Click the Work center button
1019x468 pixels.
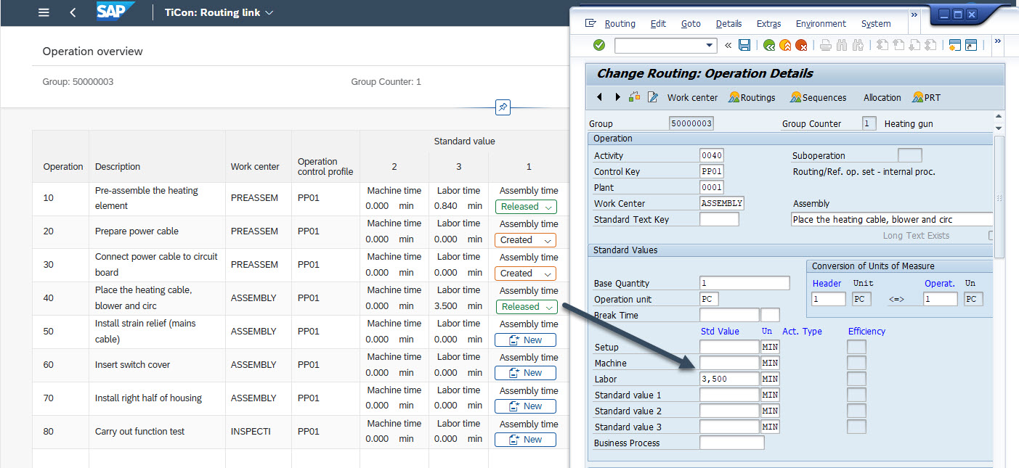click(x=691, y=97)
